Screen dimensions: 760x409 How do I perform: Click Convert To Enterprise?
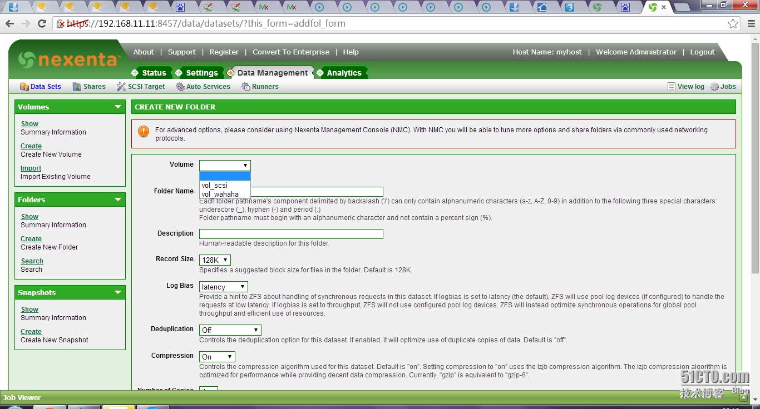click(x=291, y=52)
